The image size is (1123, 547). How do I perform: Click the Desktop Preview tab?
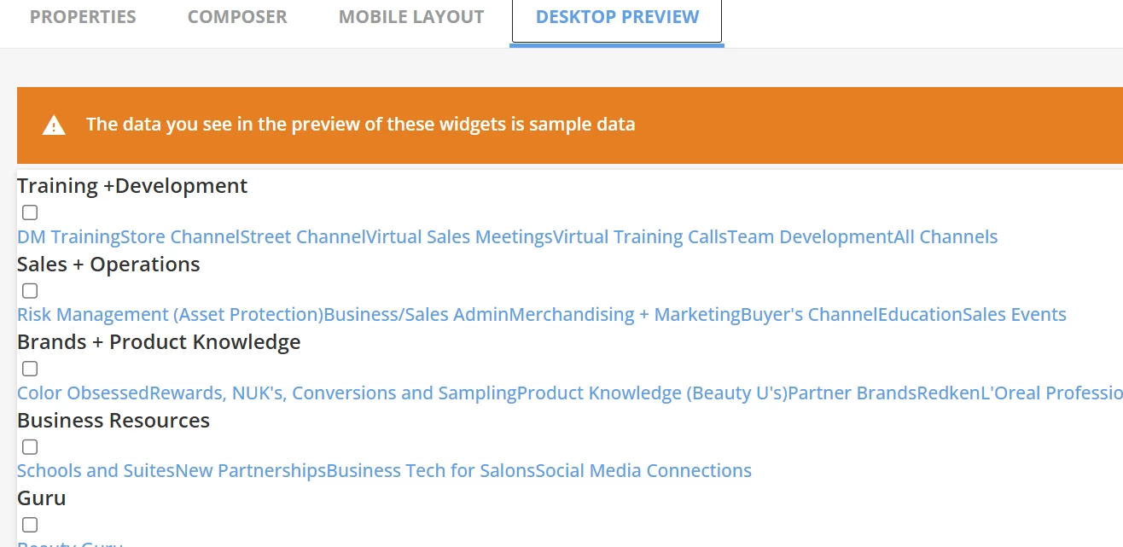tap(617, 17)
